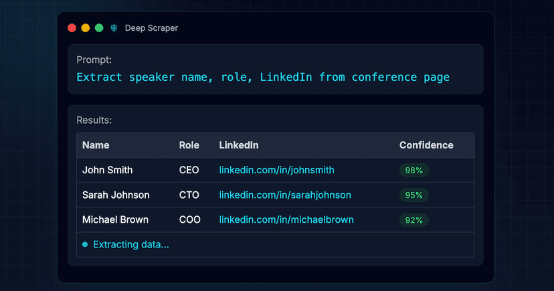Click the blue Extracting data status dot
554x291 pixels.
[85, 244]
